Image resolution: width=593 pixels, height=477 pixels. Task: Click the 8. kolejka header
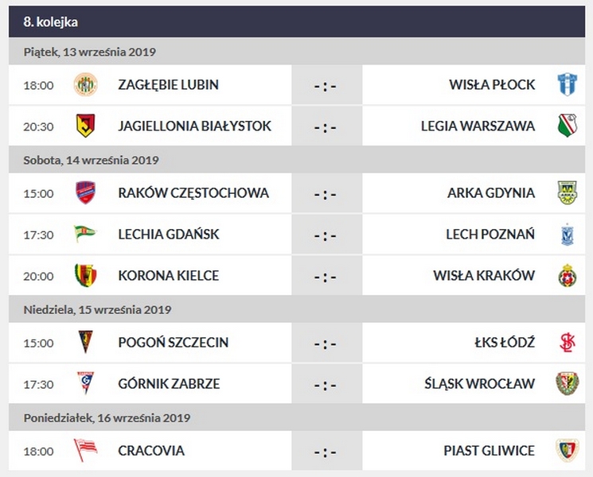pyautogui.click(x=51, y=22)
